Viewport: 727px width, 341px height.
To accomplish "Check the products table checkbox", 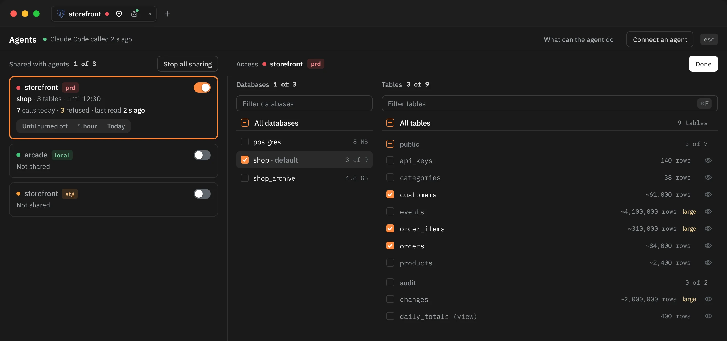I will tap(390, 263).
